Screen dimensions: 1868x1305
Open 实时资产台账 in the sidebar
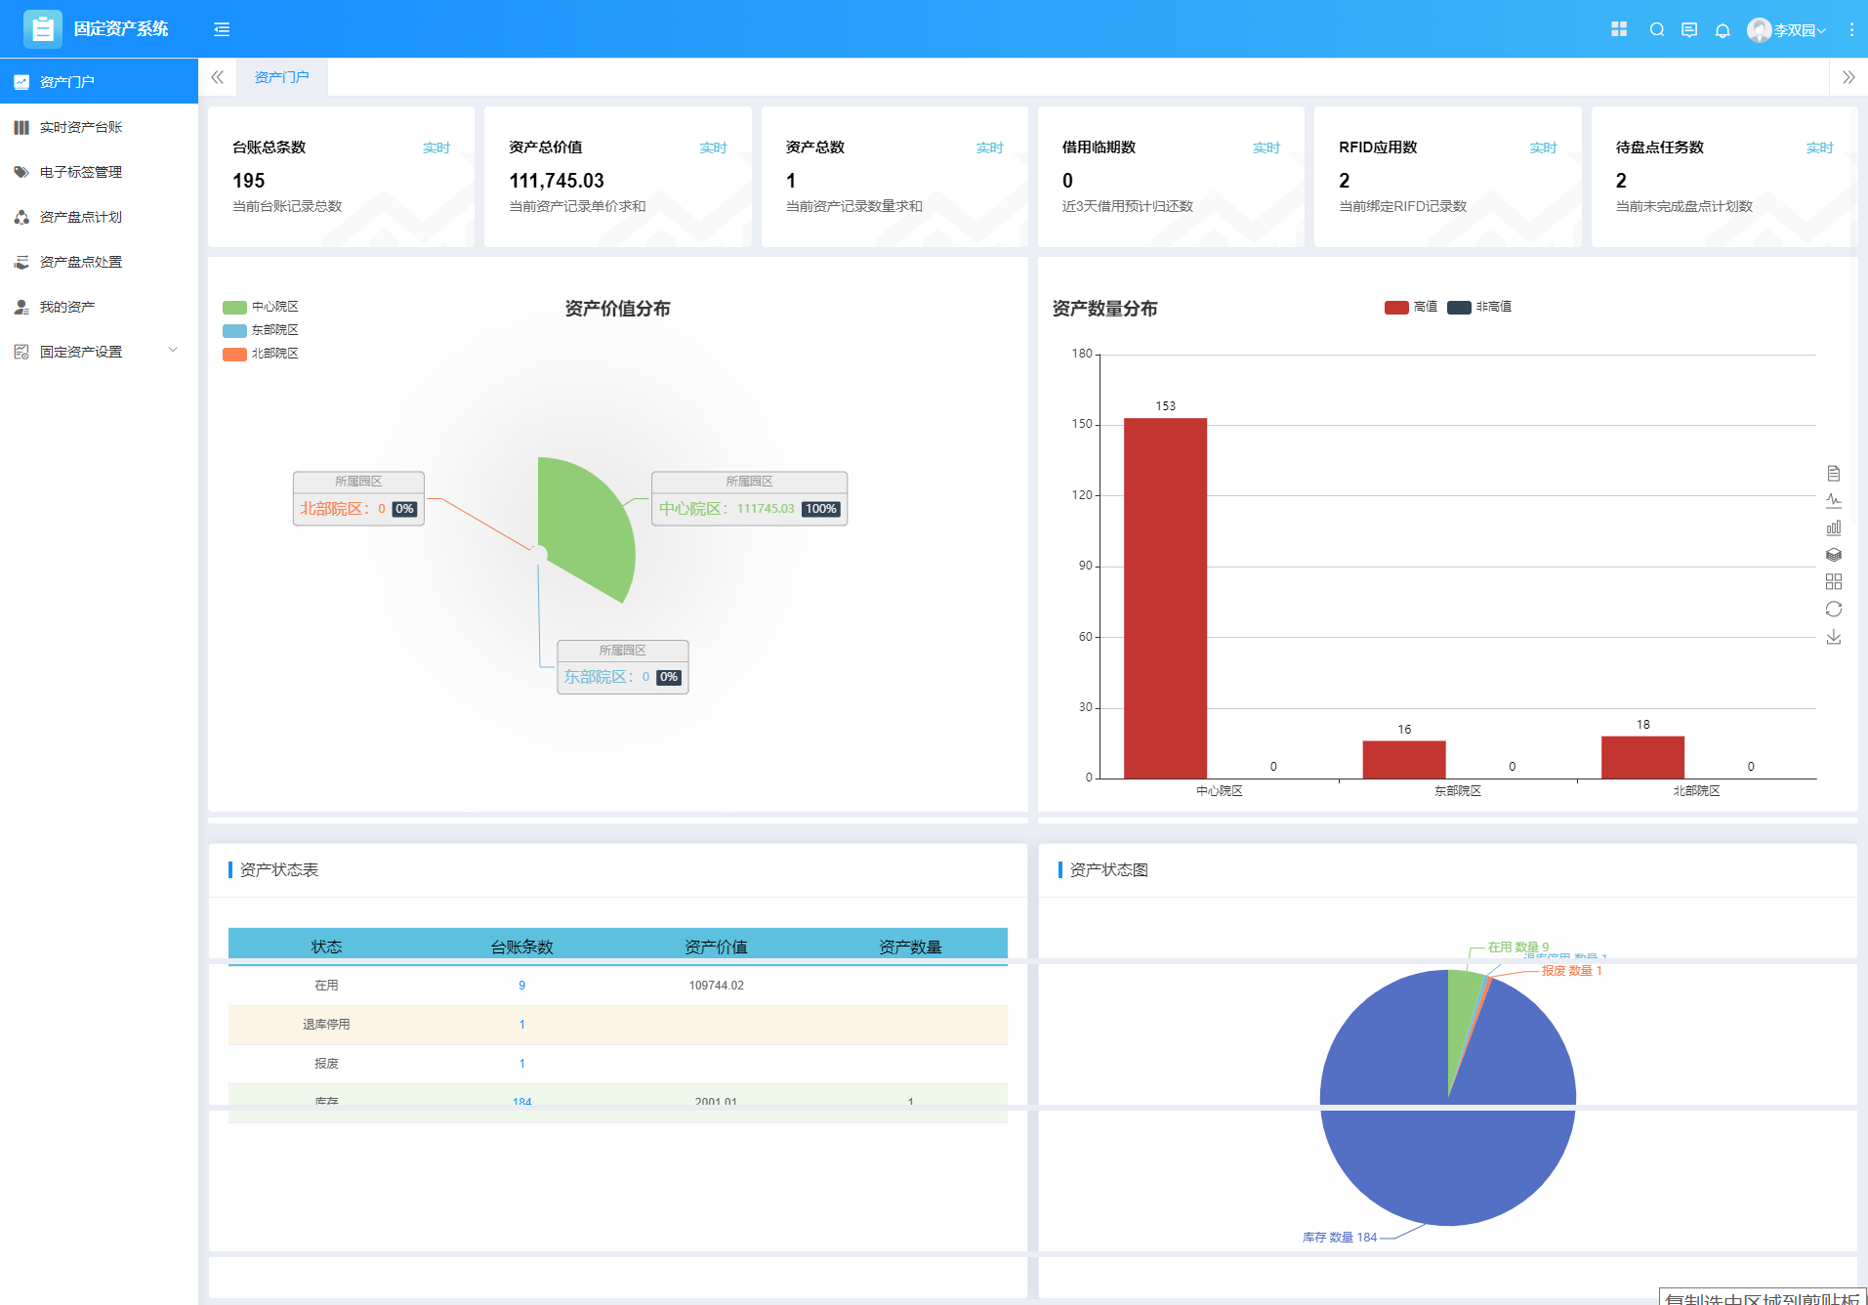81,127
